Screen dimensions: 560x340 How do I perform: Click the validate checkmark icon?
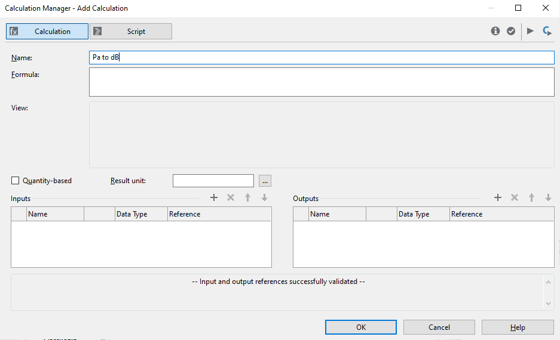click(511, 31)
